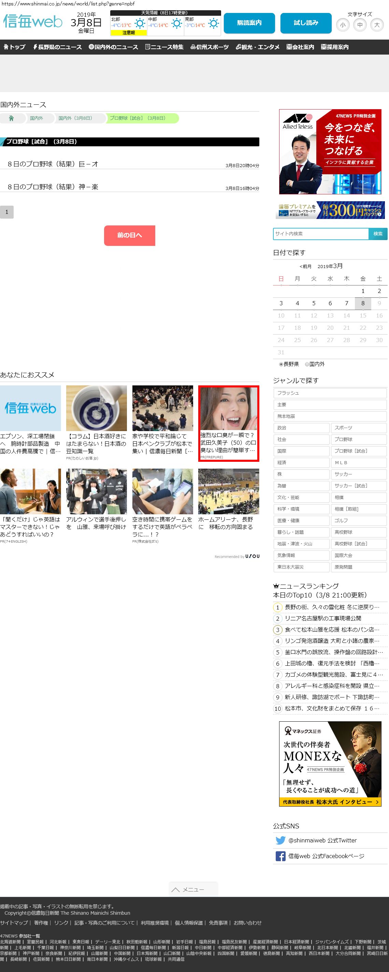
Task: Open 観光・エンタメ menu
Action: 258,47
